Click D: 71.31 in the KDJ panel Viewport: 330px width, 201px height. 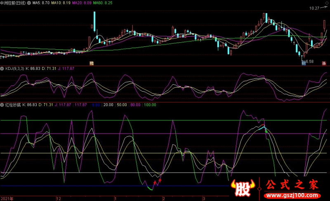coord(49,69)
